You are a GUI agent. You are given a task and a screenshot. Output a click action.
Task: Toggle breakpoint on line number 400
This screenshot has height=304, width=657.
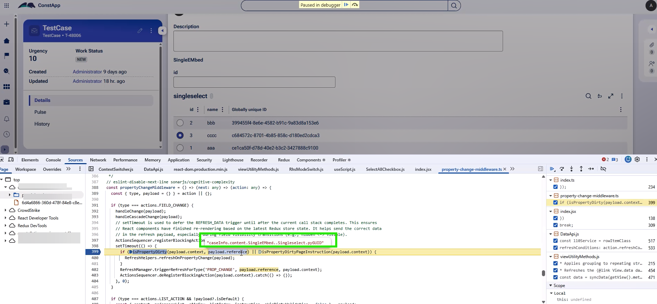(x=95, y=258)
